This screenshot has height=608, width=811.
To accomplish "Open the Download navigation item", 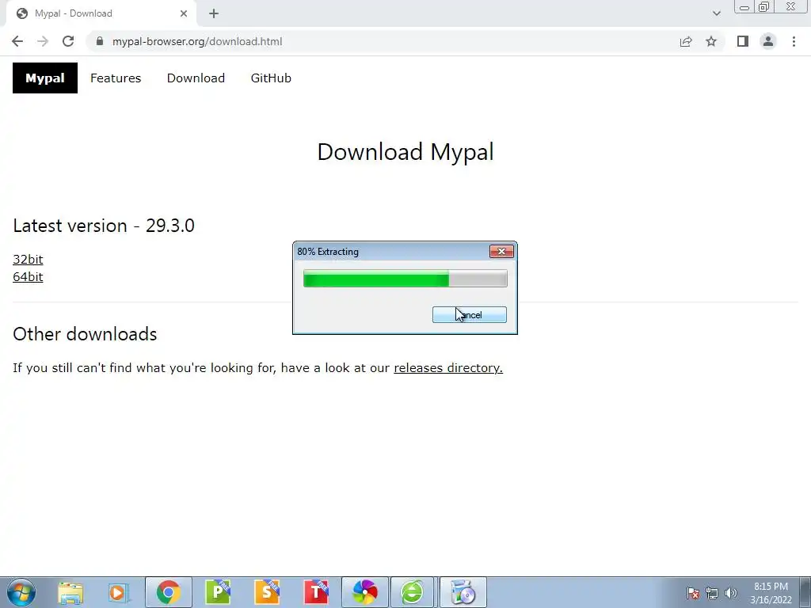I will pos(196,78).
